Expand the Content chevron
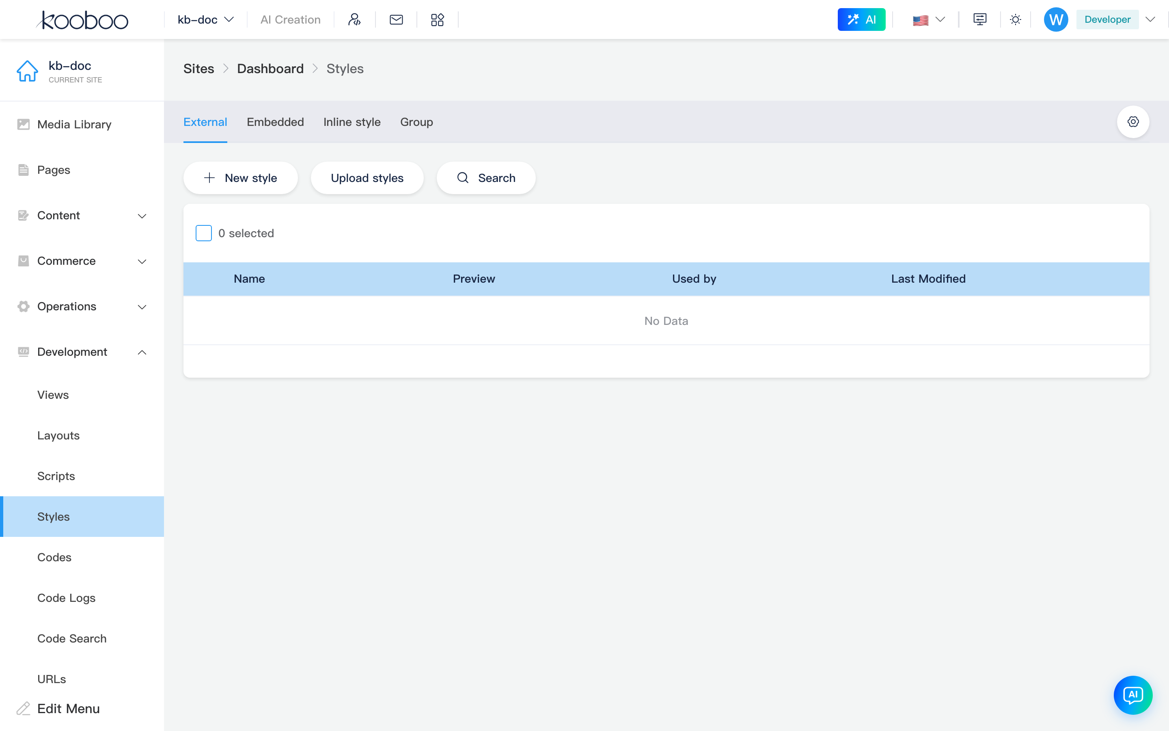1169x731 pixels. pyautogui.click(x=142, y=216)
